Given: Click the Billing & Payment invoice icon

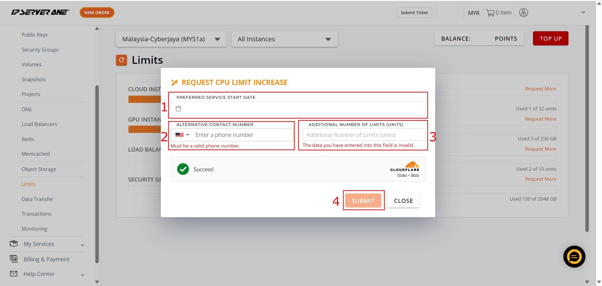Looking at the screenshot, I should (x=13, y=259).
